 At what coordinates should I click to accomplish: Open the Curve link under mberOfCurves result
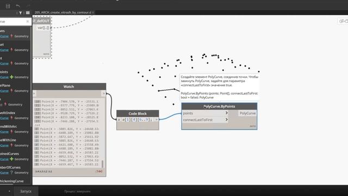point(4,173)
